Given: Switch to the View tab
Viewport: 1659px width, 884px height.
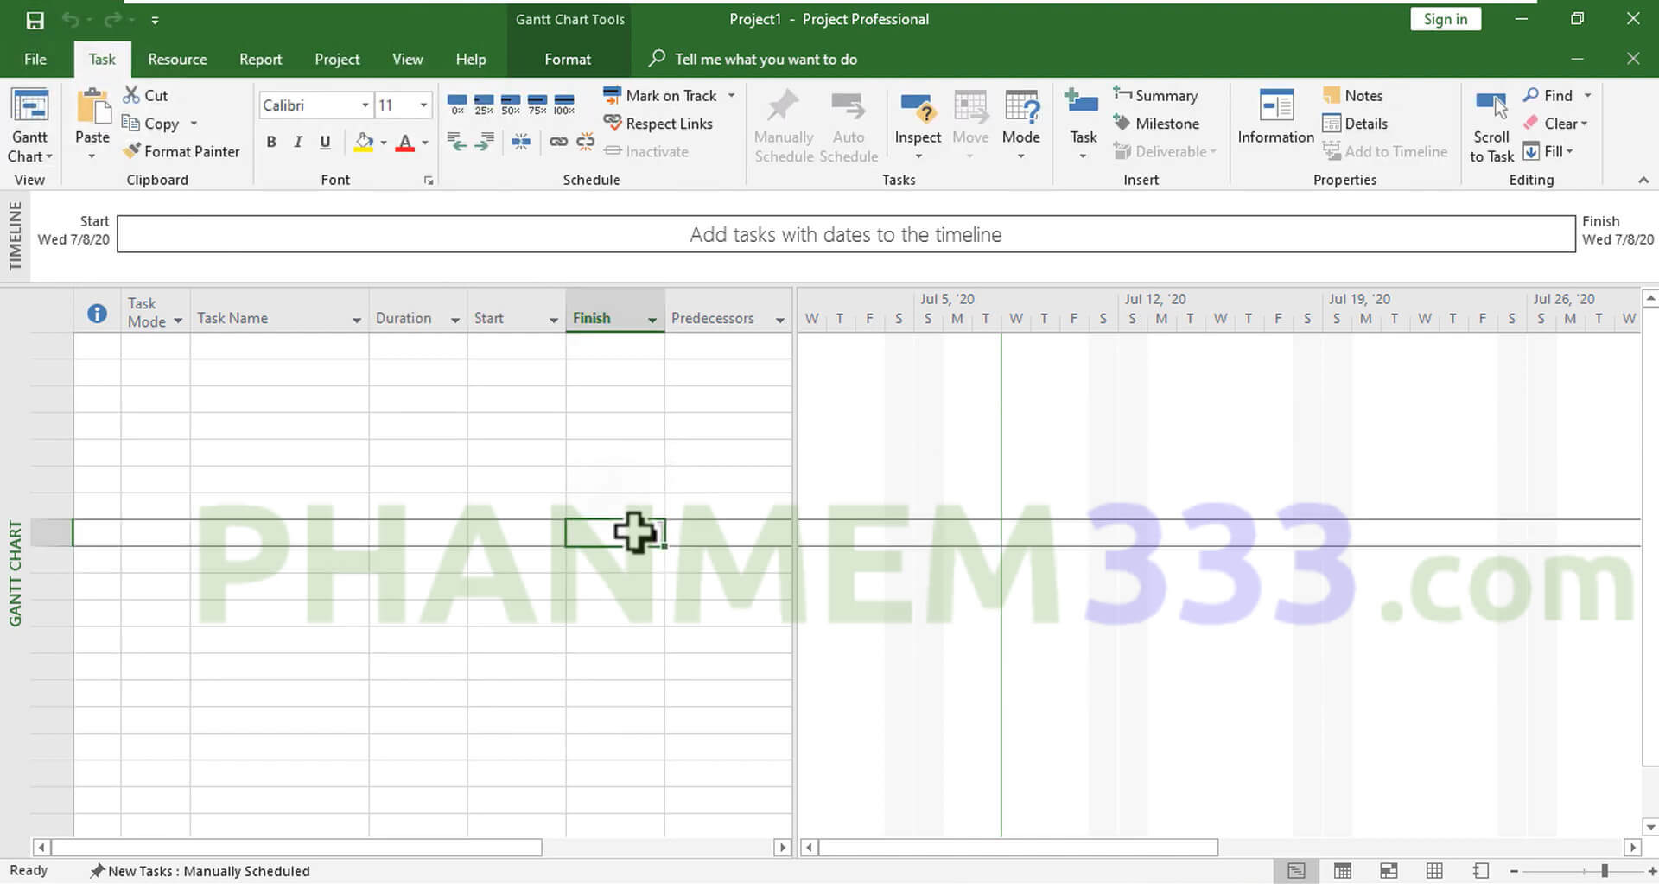Looking at the screenshot, I should click(407, 59).
